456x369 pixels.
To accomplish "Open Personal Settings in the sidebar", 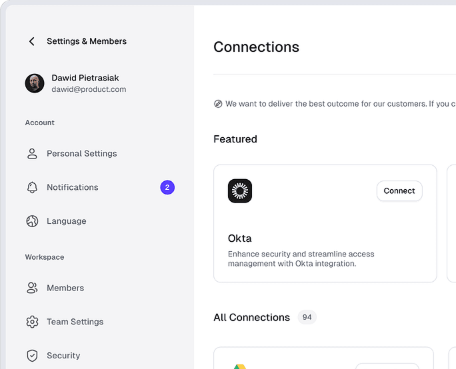I will coord(81,154).
